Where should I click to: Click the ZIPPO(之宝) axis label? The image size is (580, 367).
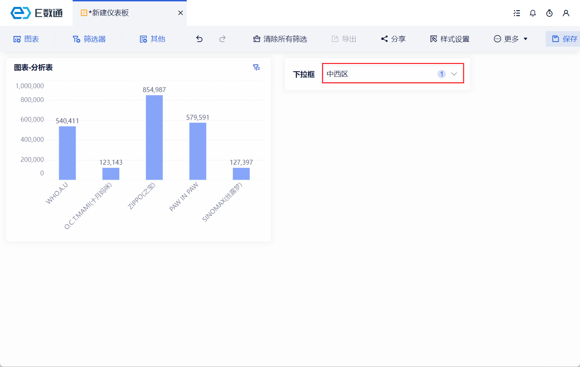point(142,196)
